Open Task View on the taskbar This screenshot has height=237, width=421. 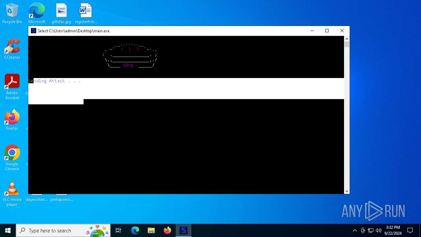pos(118,230)
